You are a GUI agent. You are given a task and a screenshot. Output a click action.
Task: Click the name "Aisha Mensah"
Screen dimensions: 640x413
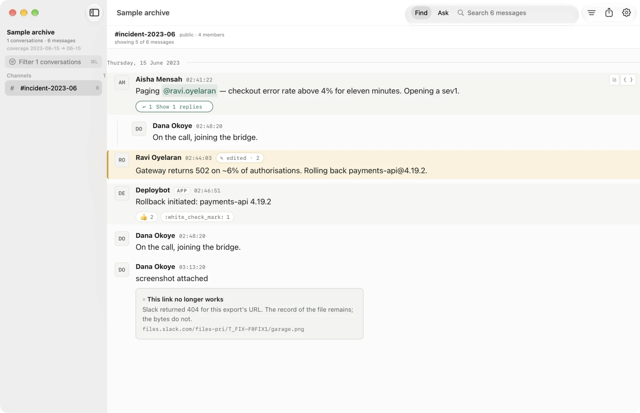click(159, 79)
